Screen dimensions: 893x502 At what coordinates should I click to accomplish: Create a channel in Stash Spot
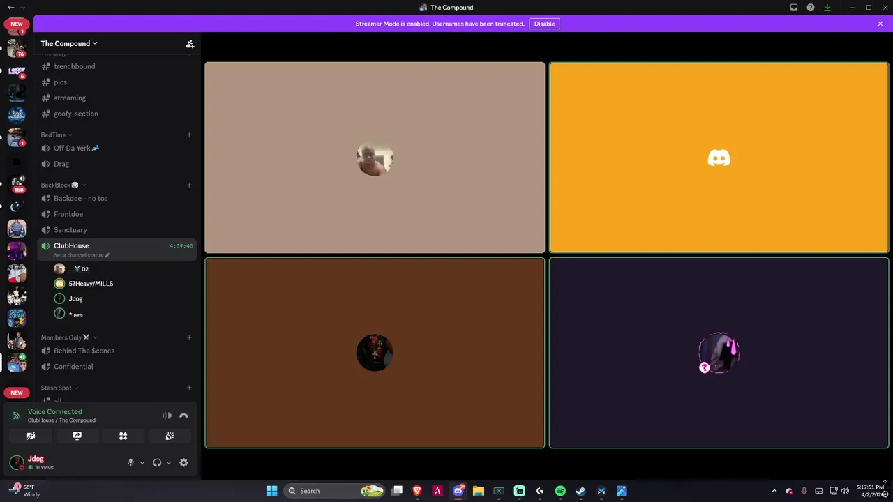pos(189,388)
